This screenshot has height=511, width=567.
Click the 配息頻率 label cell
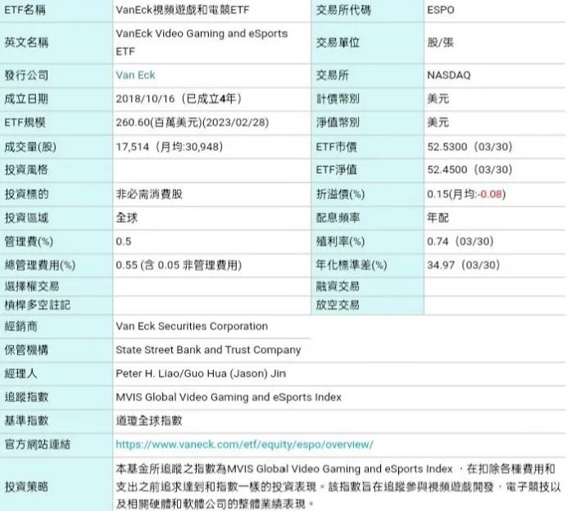(x=367, y=218)
